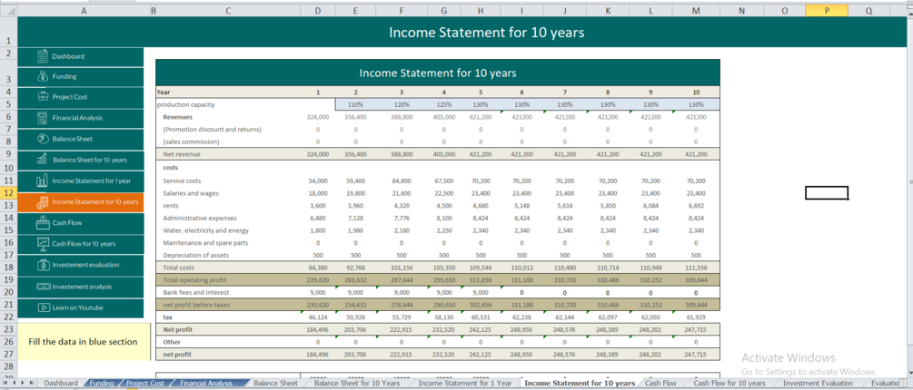This screenshot has height=390, width=913.
Task: Select year 5 Net profit value 242,125
Action: click(x=481, y=329)
